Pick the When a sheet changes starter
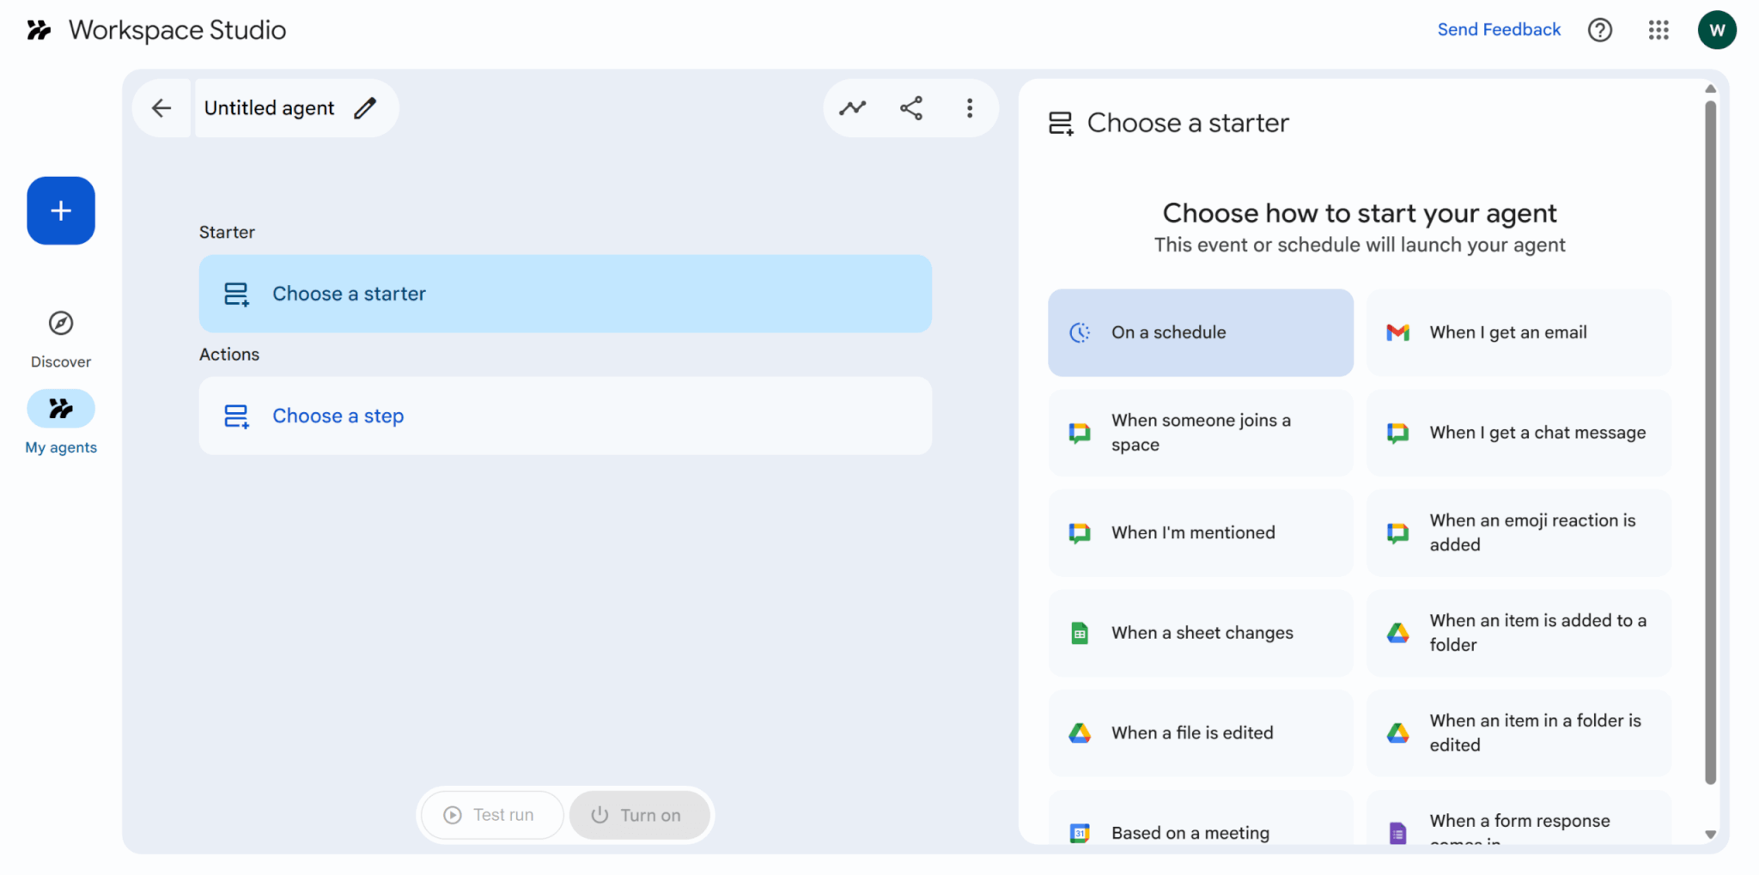The height and width of the screenshot is (875, 1759). [x=1200, y=633]
